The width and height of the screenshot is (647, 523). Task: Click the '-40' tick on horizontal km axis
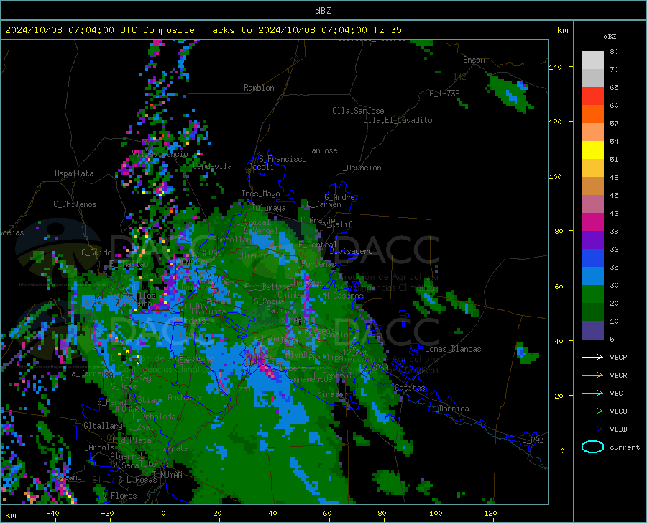point(52,513)
